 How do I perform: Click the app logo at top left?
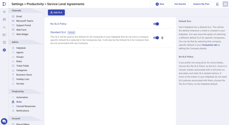point(4,4)
